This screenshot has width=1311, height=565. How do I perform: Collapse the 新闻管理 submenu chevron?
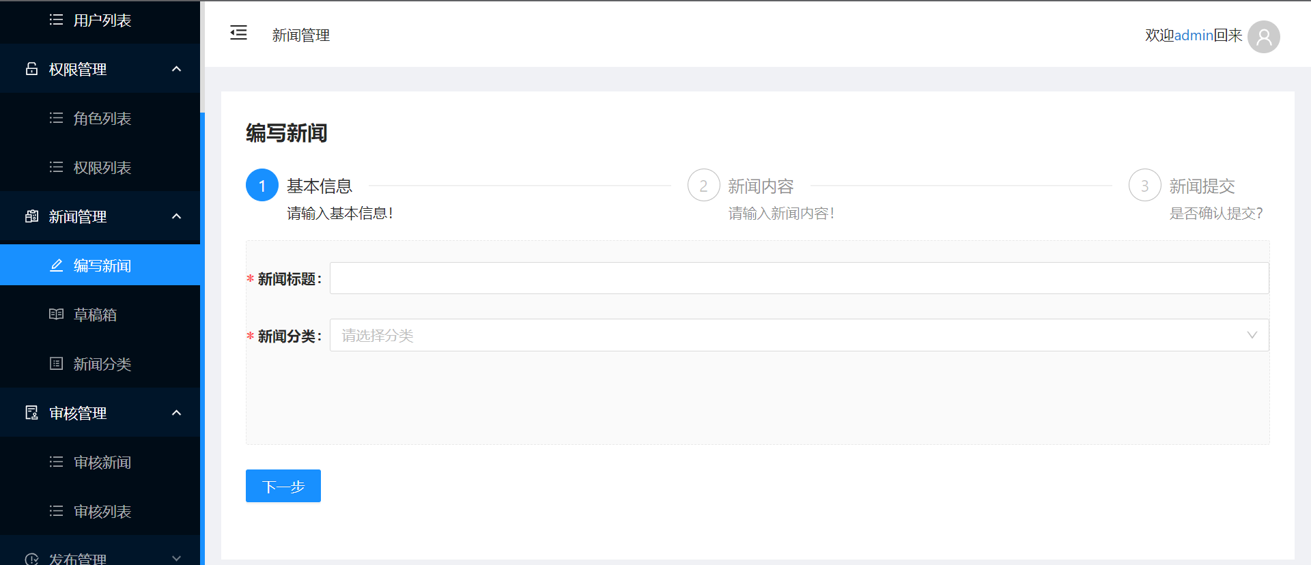(x=177, y=216)
